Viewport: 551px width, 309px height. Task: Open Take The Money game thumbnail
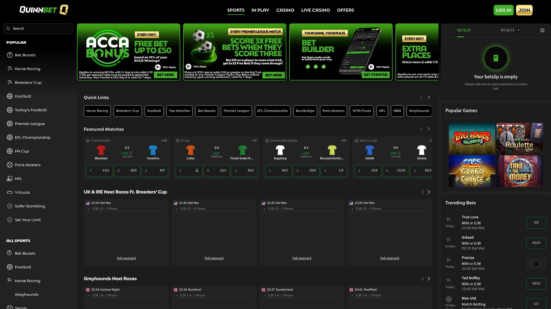pos(519,171)
